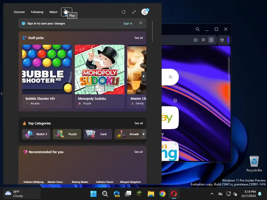Open the Monopoly Sudoku game card

pos(100,76)
